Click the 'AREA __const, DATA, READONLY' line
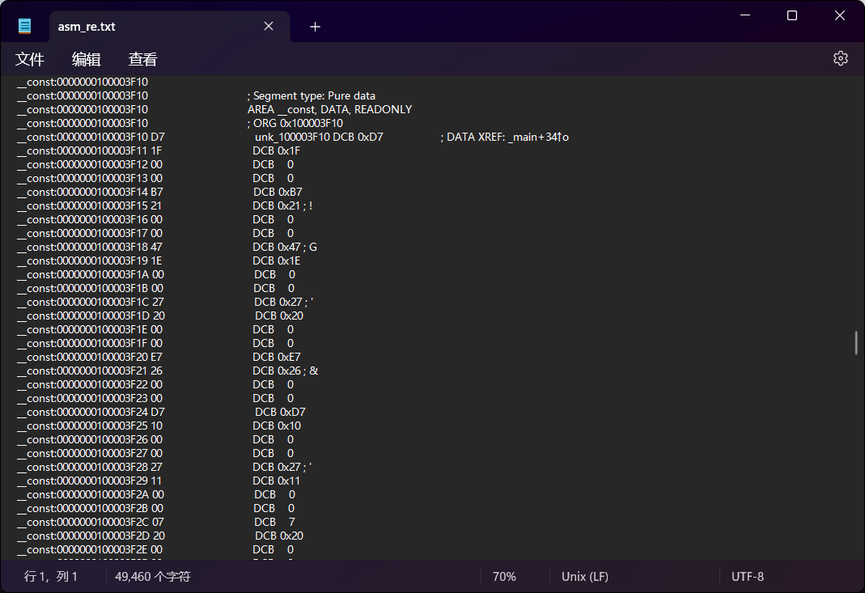 pyautogui.click(x=330, y=109)
